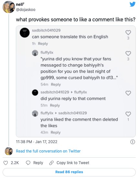Viewport: 139px width, 179px height.
Task: Read the full conversation on Twitter
Action: [x=48, y=151]
